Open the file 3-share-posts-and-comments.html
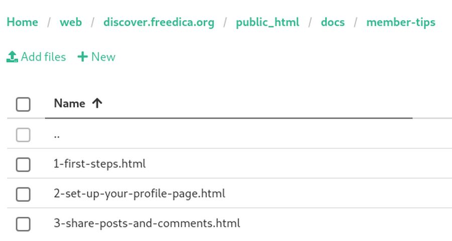 pyautogui.click(x=147, y=223)
